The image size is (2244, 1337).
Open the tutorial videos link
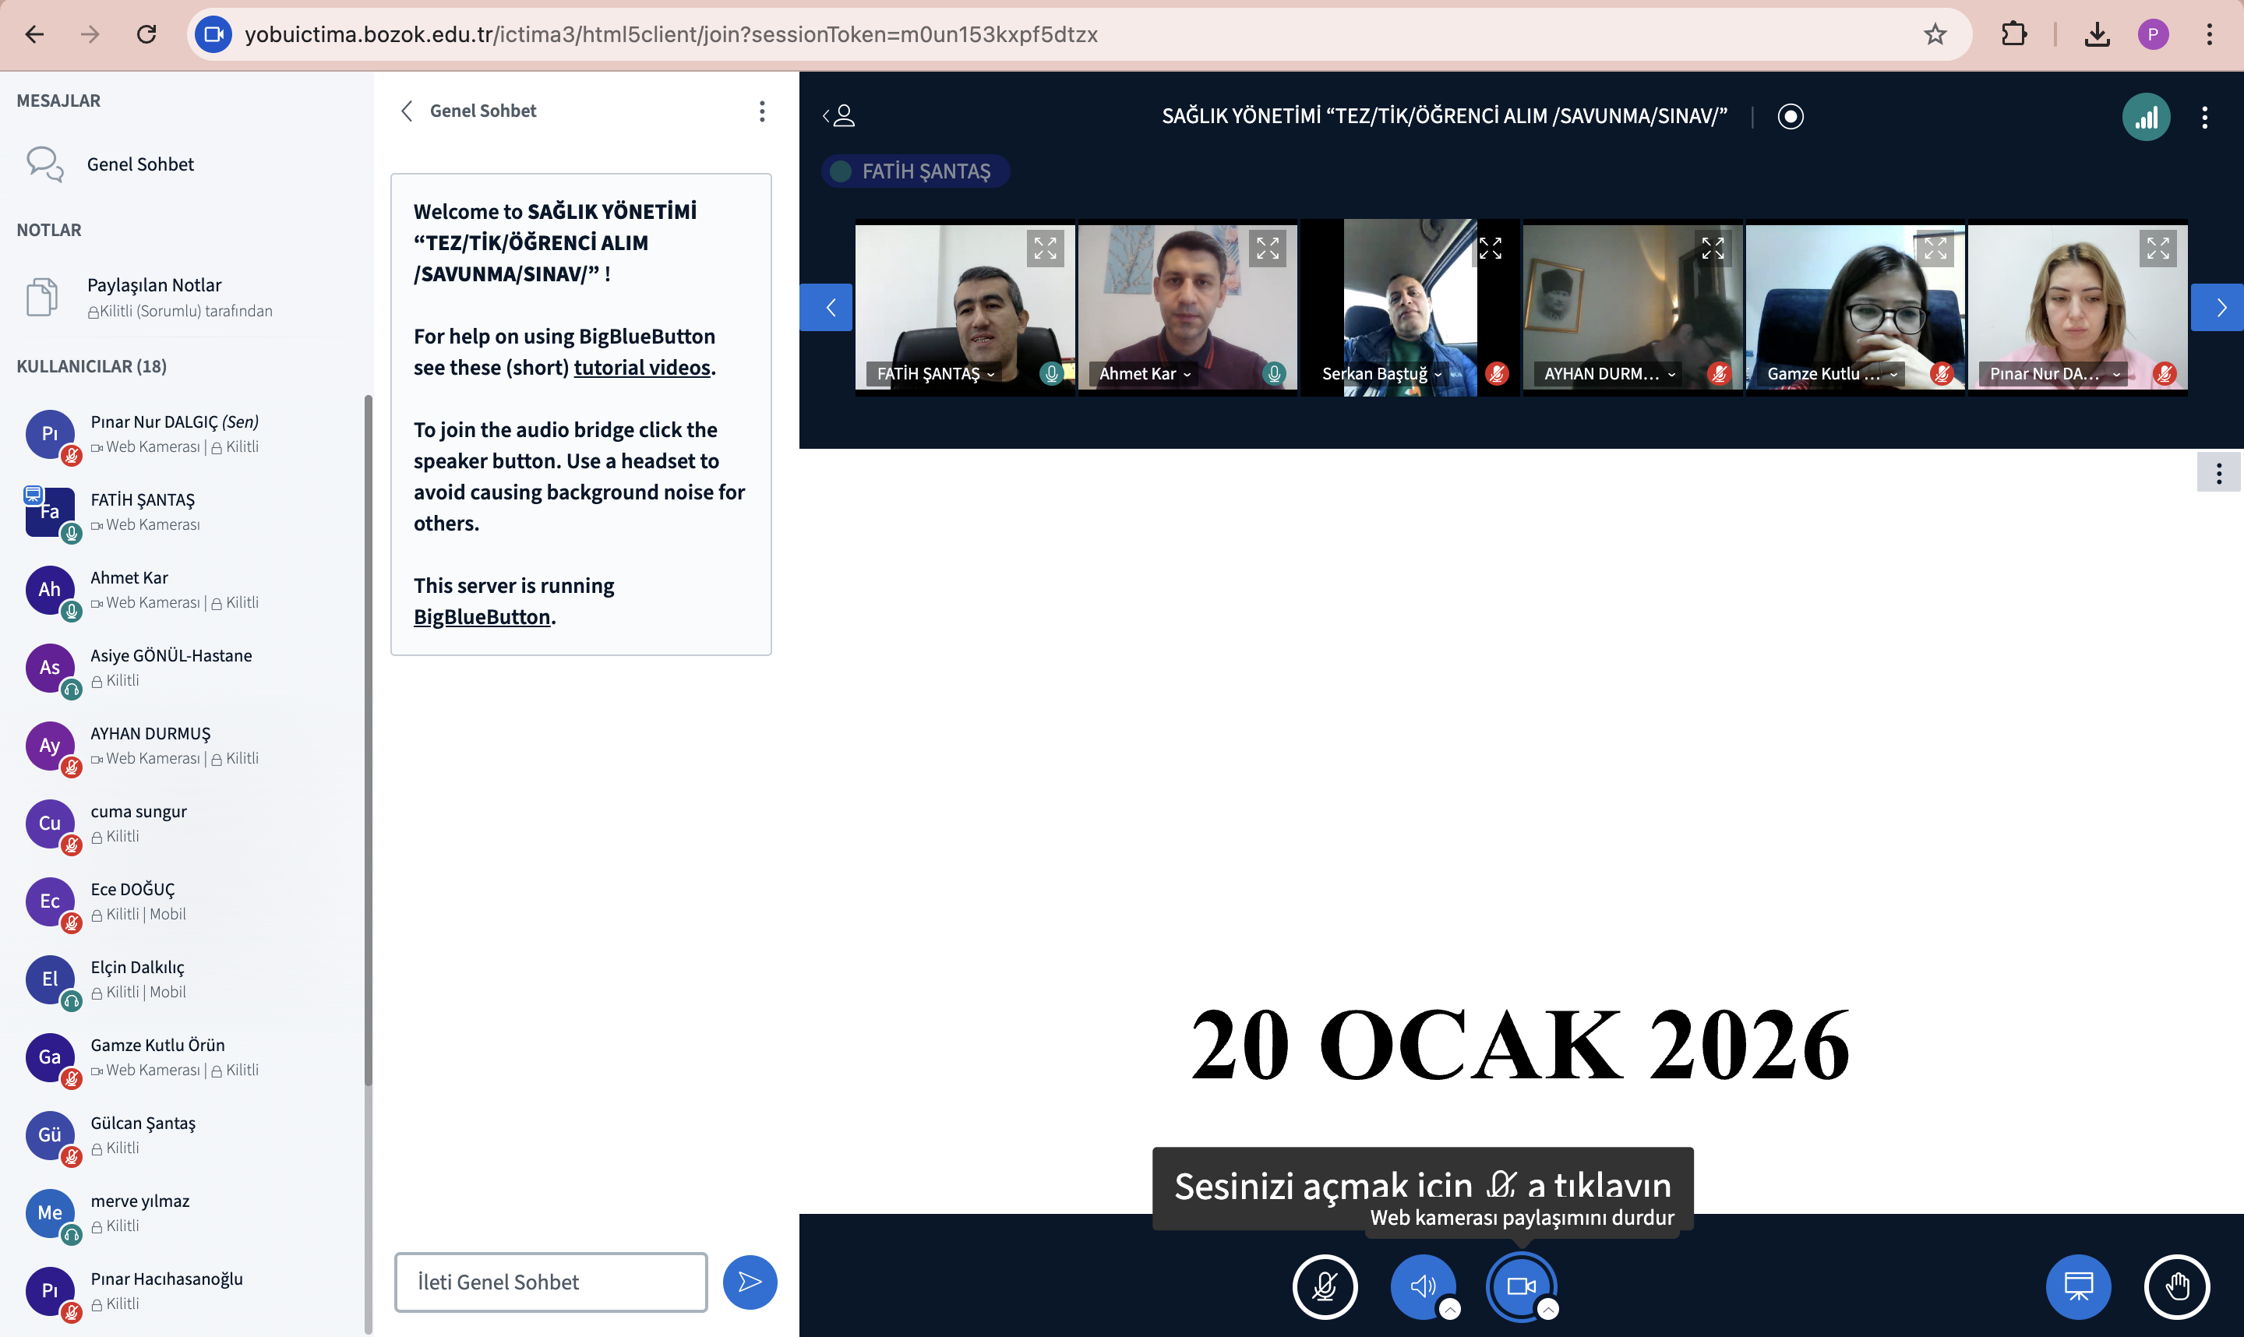pos(641,368)
